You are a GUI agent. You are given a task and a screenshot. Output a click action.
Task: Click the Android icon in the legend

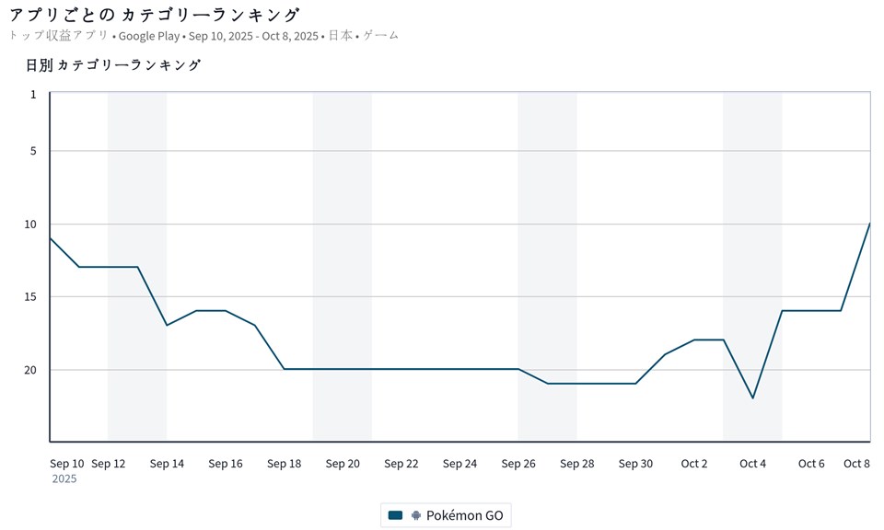(x=416, y=515)
